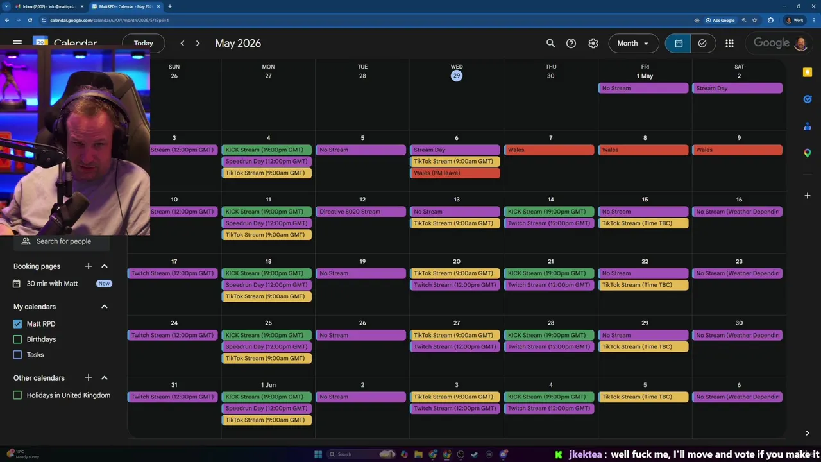The height and width of the screenshot is (462, 821).
Task: Open Windows Start menu
Action: tap(318, 454)
